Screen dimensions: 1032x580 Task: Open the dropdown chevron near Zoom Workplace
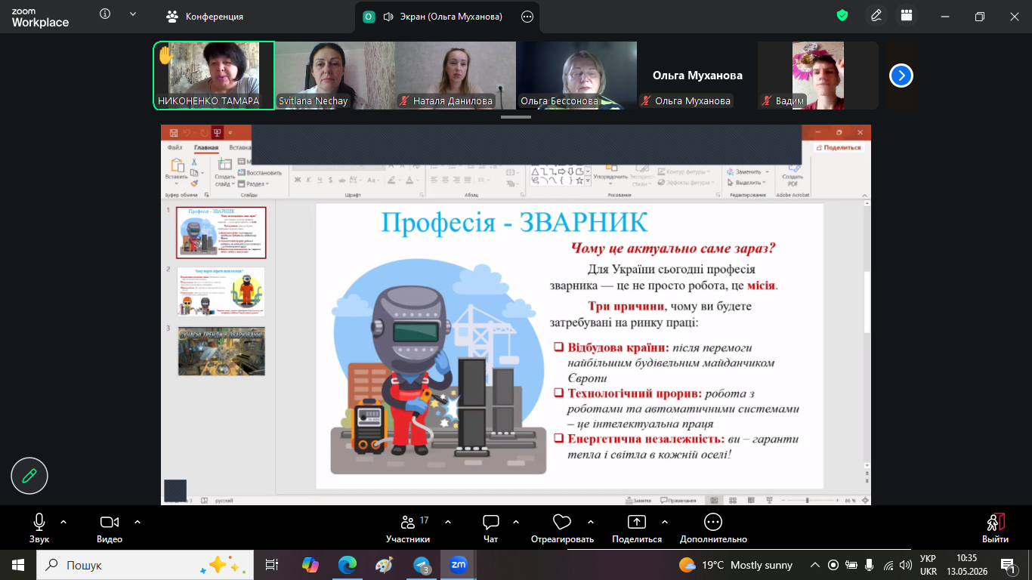tap(133, 14)
